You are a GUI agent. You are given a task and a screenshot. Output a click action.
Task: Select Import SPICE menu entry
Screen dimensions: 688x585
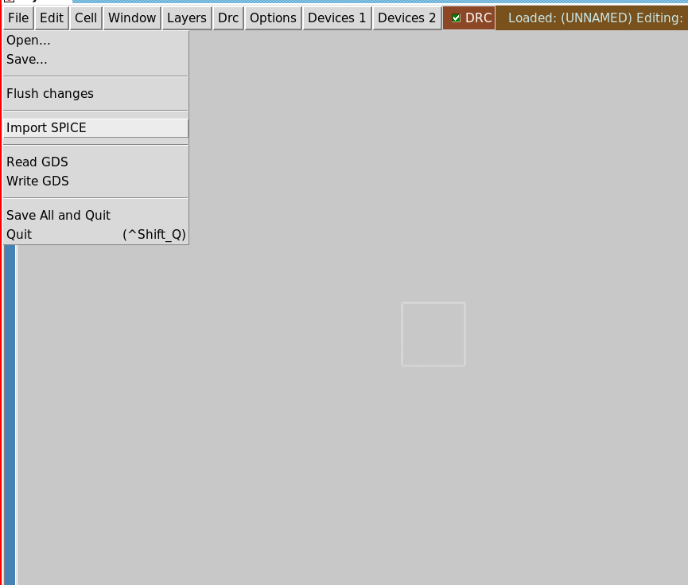[95, 128]
